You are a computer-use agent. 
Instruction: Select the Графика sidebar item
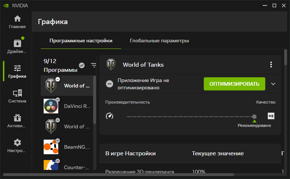17,71
